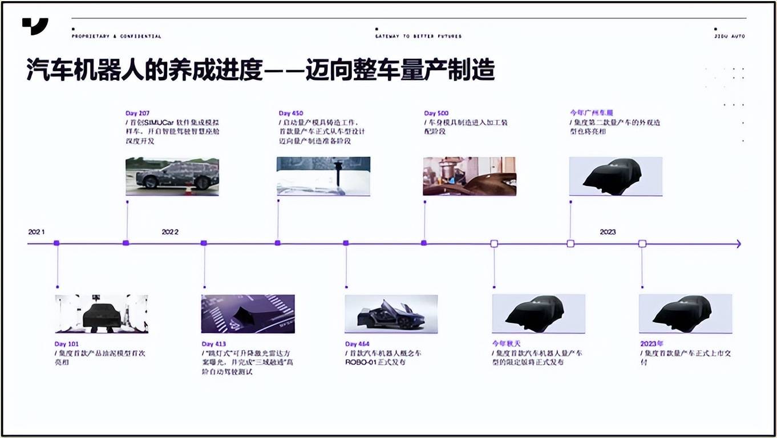Click the '集度首款量产车正式上市交付' description
The width and height of the screenshot is (777, 438).
pos(686,358)
